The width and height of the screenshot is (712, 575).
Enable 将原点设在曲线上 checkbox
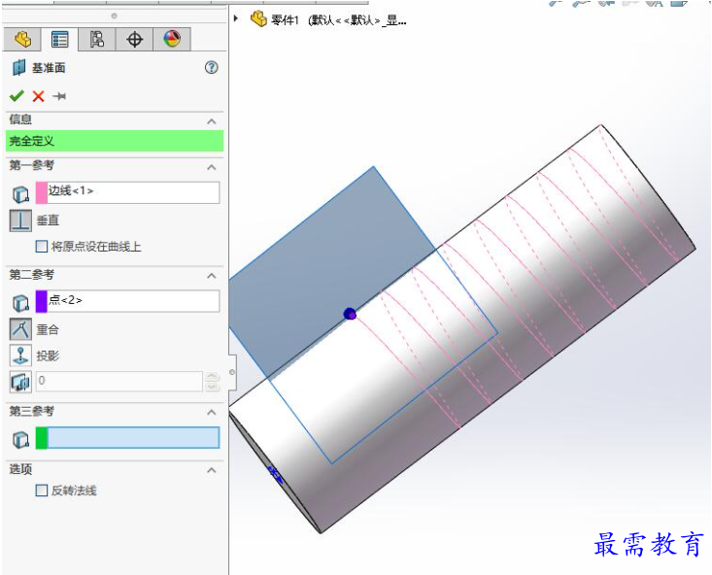(x=42, y=246)
